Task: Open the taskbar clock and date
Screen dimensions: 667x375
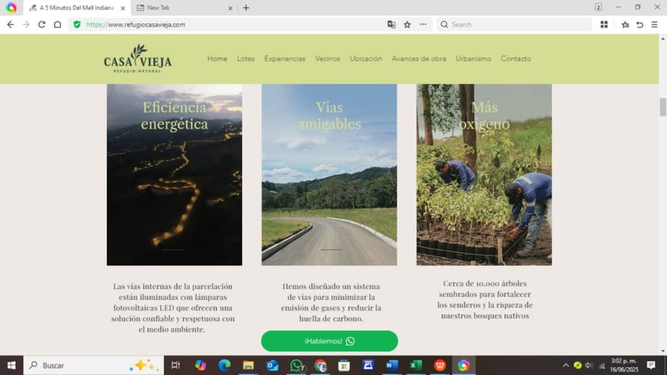Action: [624, 365]
